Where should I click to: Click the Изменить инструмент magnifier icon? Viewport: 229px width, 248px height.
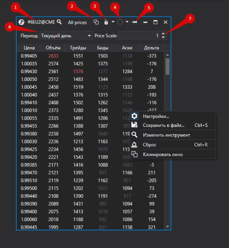coord(135,135)
